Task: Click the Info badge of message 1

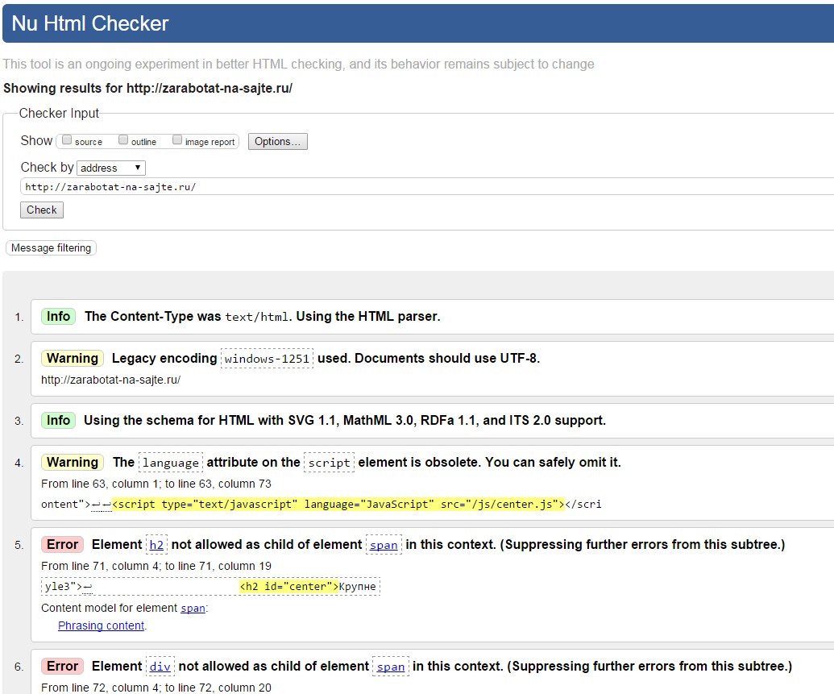Action: pyautogui.click(x=59, y=317)
